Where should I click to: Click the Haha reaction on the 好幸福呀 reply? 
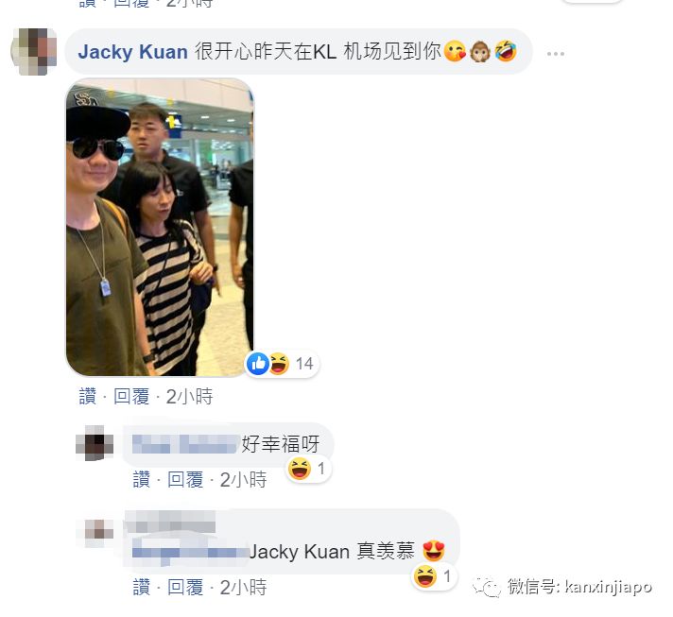click(299, 469)
